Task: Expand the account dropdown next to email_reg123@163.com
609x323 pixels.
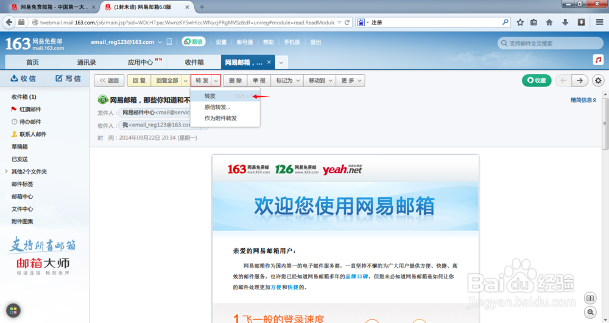Action: pos(160,42)
